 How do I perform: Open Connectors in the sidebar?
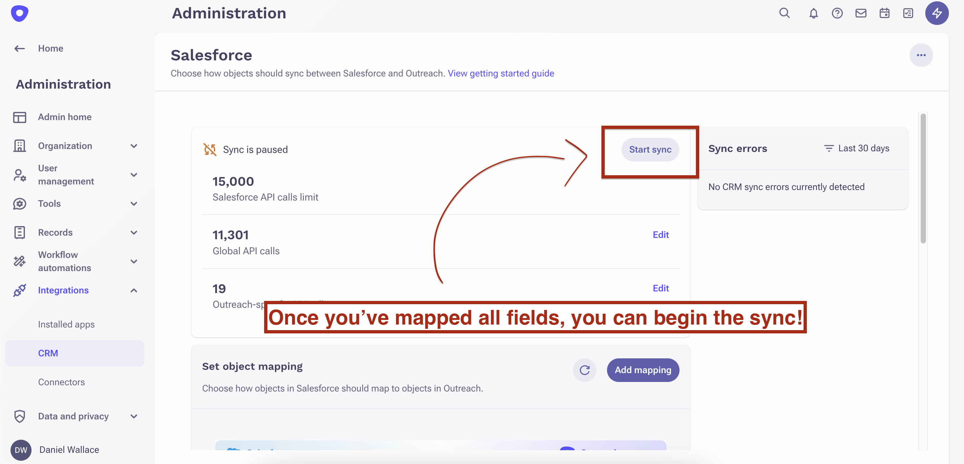coord(61,382)
